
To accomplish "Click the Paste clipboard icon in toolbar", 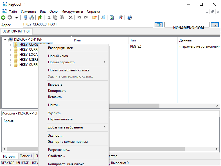I will [62, 17].
